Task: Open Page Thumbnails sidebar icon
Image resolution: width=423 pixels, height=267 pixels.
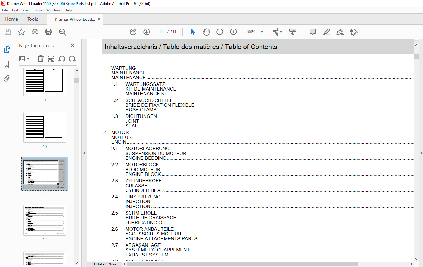Action: [x=7, y=50]
